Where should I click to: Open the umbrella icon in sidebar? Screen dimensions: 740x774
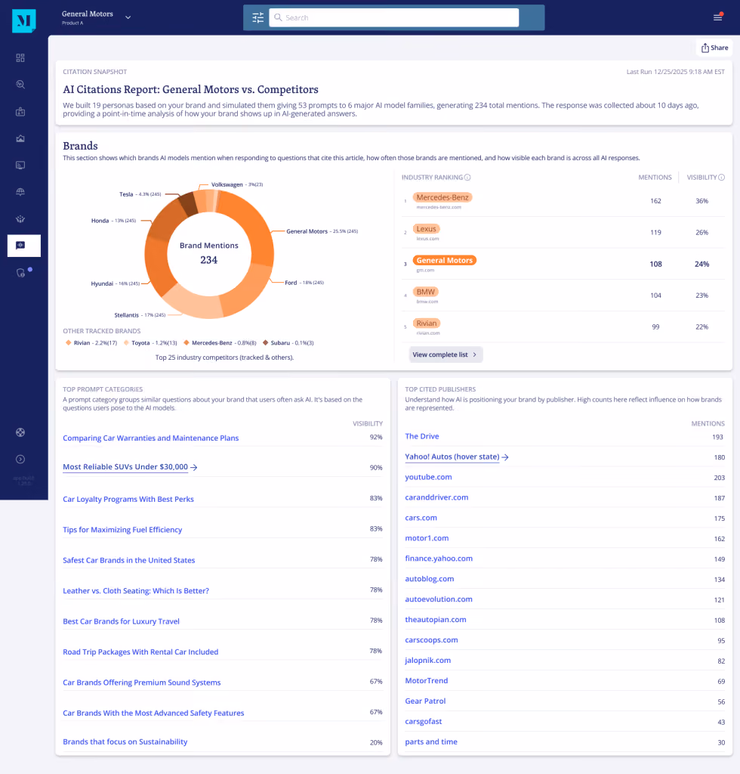pyautogui.click(x=20, y=192)
